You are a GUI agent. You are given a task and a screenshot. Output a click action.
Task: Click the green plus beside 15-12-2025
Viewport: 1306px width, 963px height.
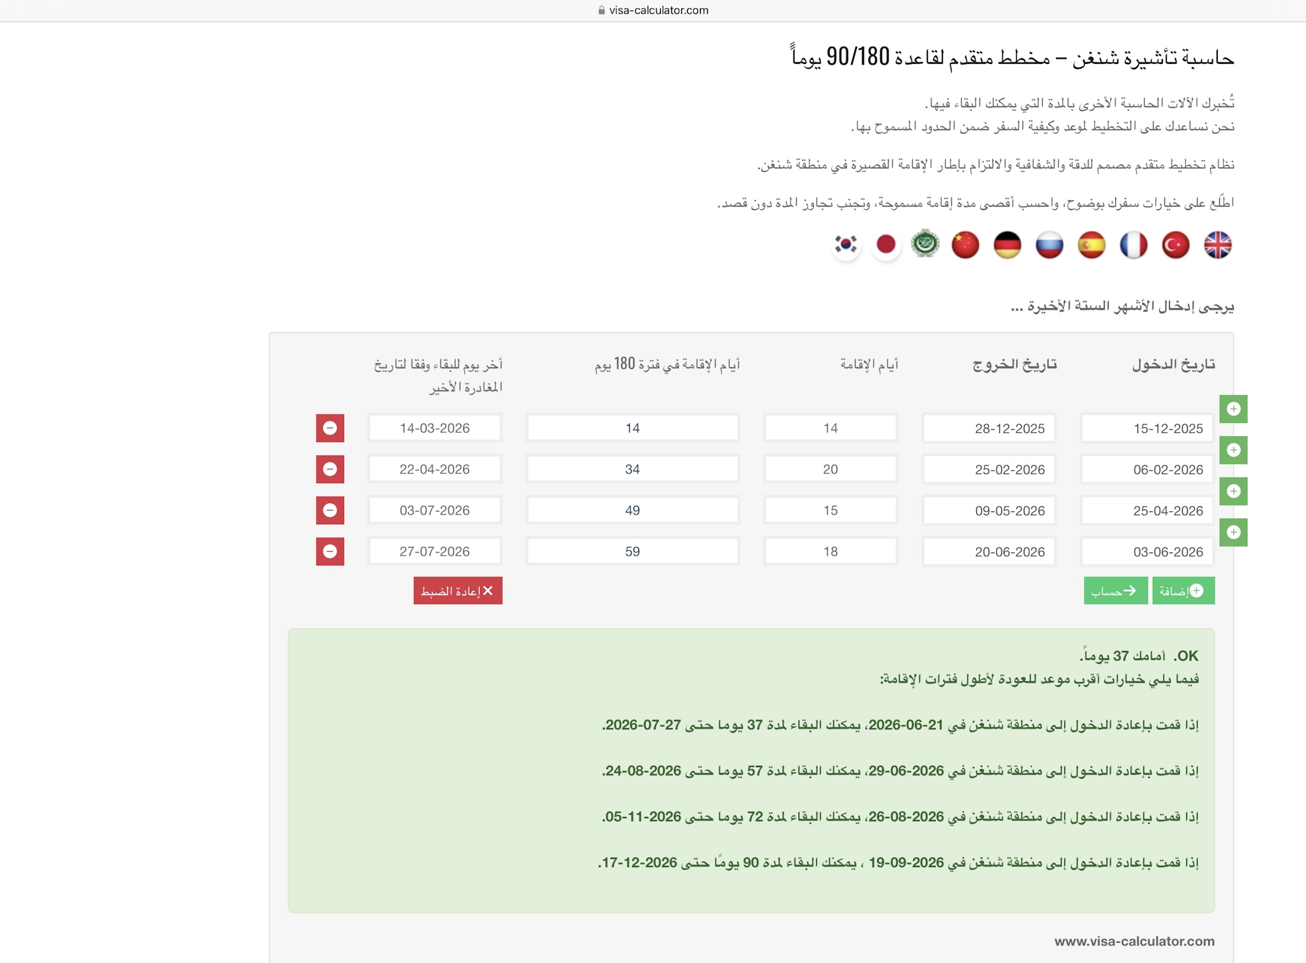1233,409
